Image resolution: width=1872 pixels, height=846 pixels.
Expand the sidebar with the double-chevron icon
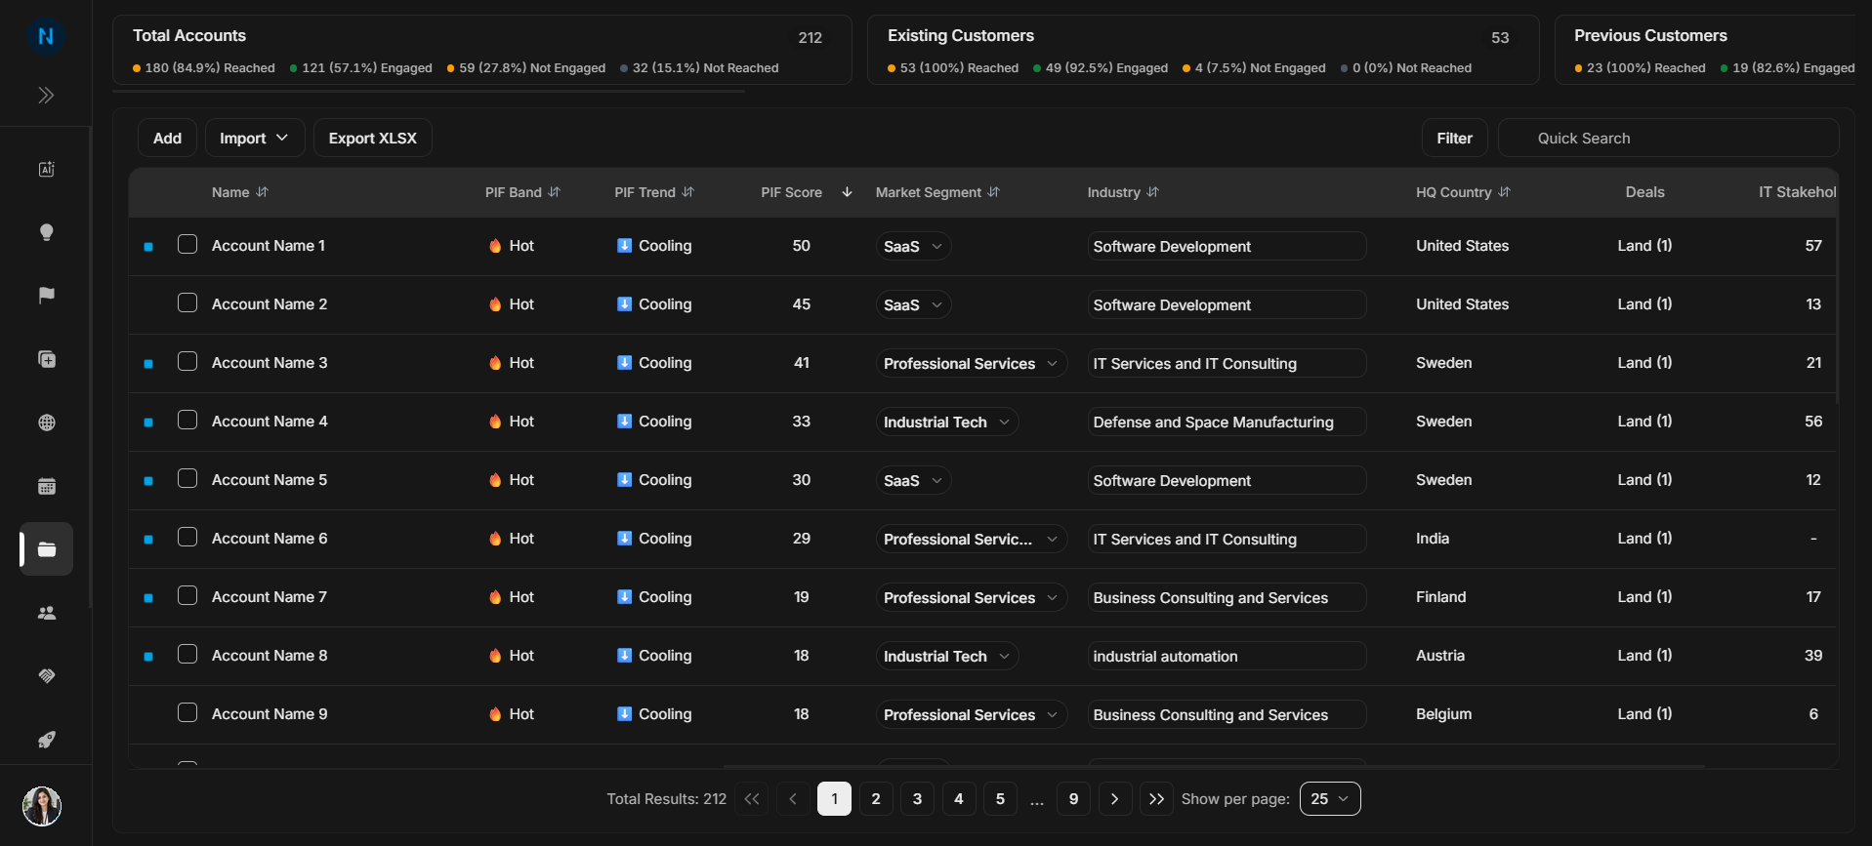click(x=46, y=95)
